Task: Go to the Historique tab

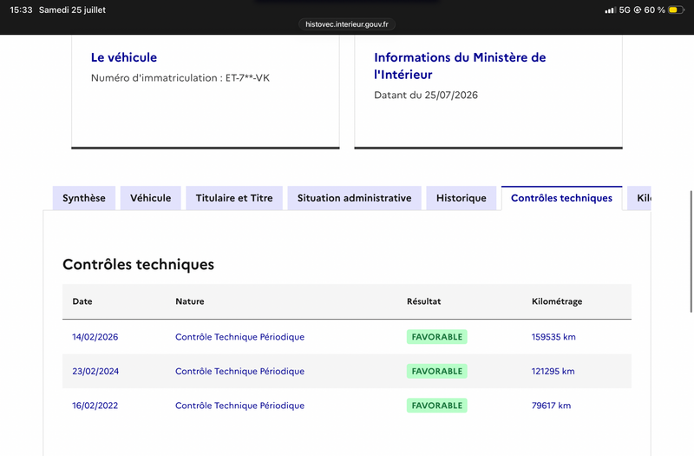Action: click(462, 198)
